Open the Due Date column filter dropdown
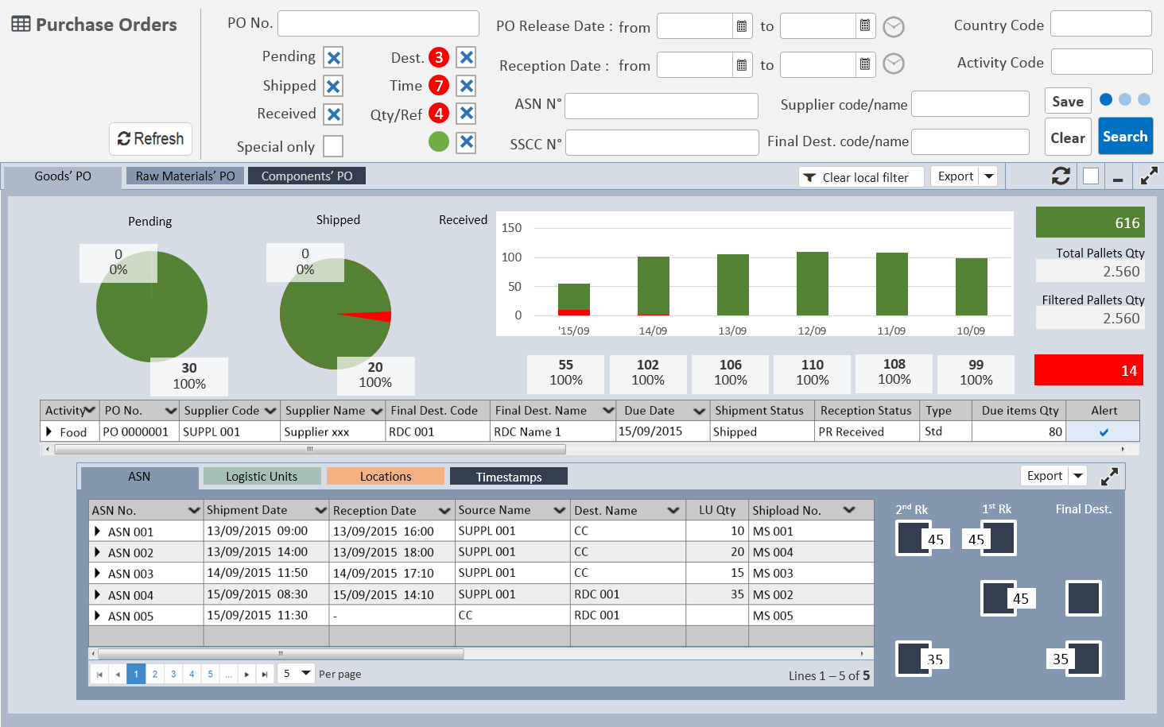 click(x=699, y=411)
